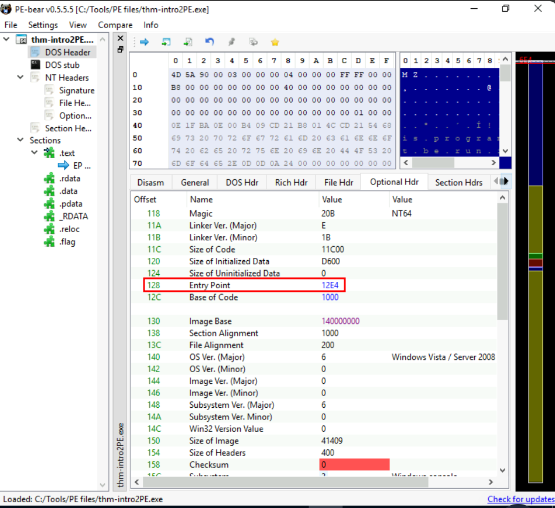The width and height of the screenshot is (555, 508).
Task: Click the PE-bear logo in title bar
Action: (6, 9)
